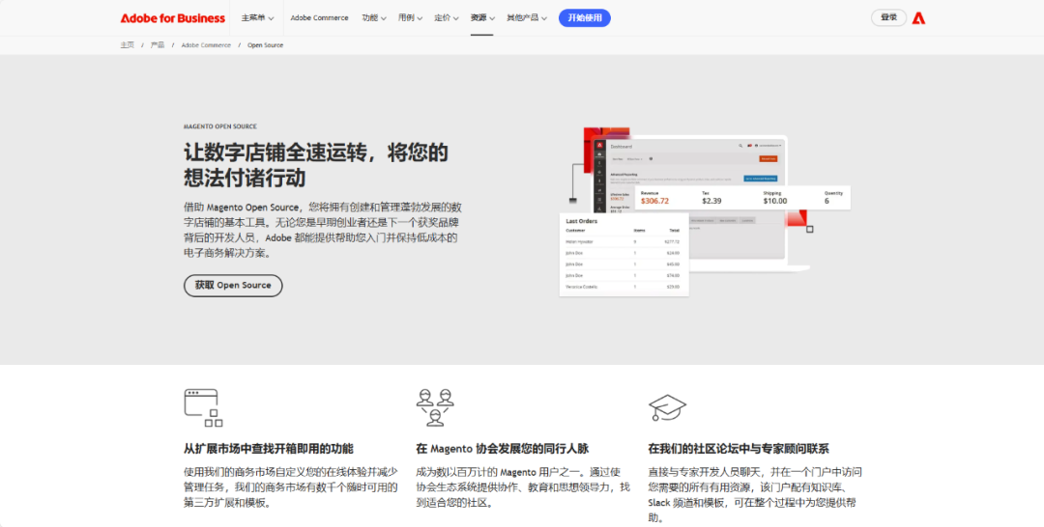Expand the 其他产品 dropdown
The image size is (1044, 527).
click(527, 18)
